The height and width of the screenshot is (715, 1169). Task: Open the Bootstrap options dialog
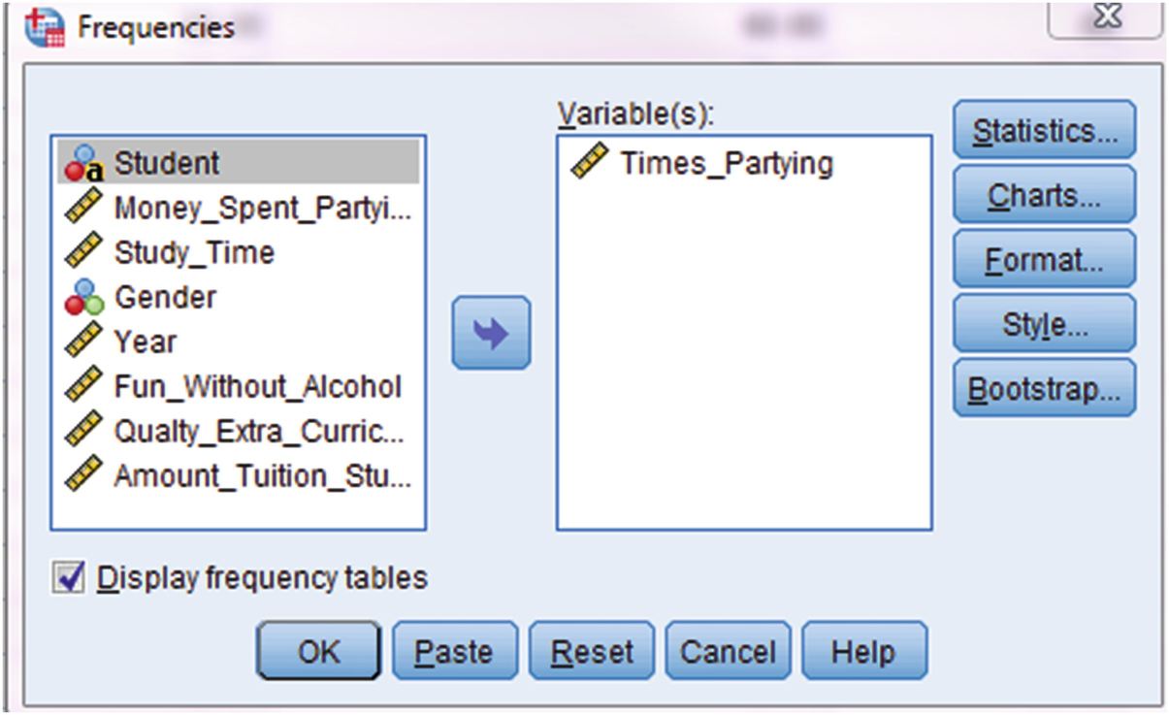[x=1043, y=389]
